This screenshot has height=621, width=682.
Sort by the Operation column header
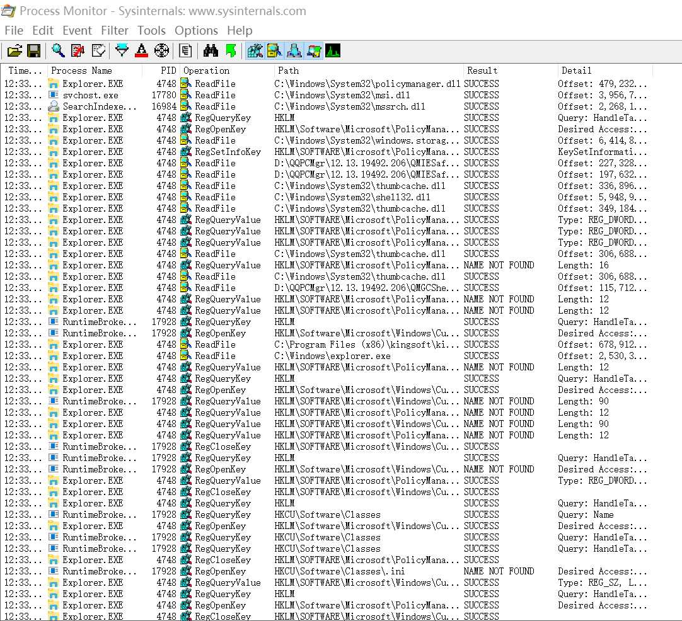[227, 71]
